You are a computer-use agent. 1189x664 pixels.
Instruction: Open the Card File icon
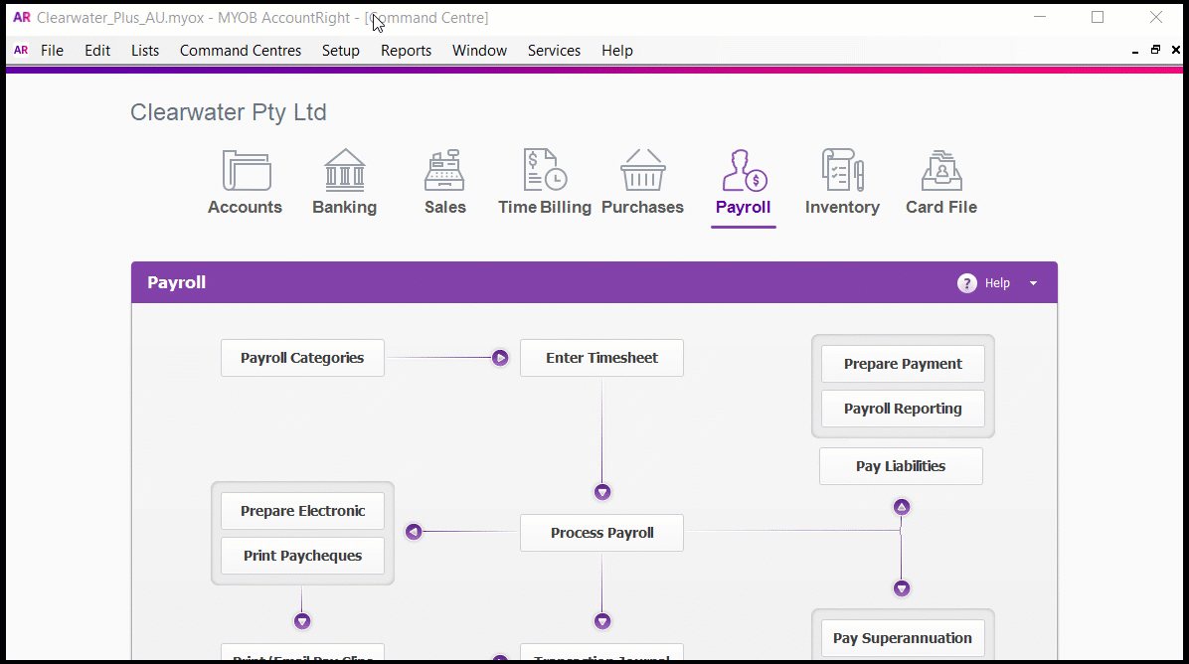[941, 170]
